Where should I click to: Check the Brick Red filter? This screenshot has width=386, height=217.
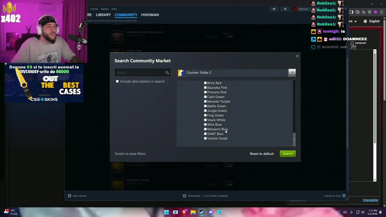point(205,83)
